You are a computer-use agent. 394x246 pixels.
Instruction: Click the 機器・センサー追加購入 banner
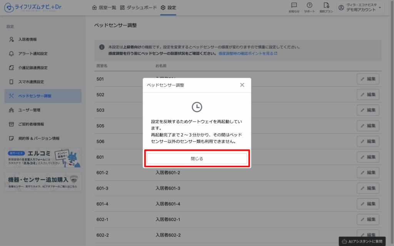click(x=43, y=182)
